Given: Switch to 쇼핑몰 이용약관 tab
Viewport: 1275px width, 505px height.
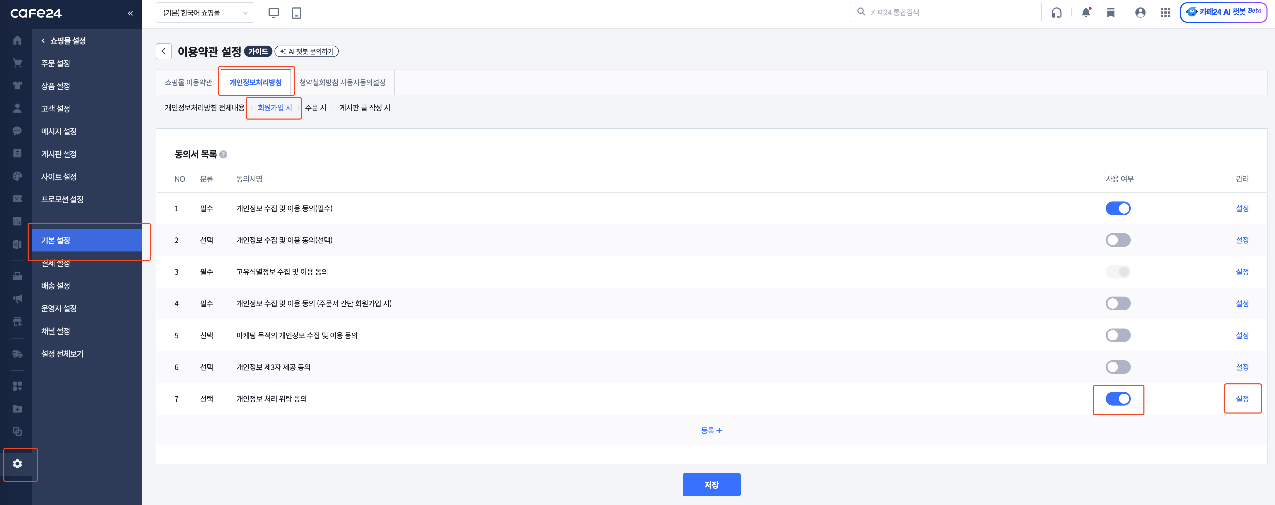Looking at the screenshot, I should pyautogui.click(x=188, y=82).
